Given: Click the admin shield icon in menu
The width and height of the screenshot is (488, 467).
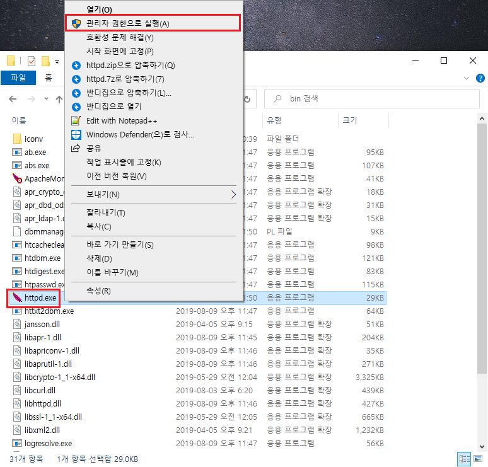Looking at the screenshot, I should 76,23.
